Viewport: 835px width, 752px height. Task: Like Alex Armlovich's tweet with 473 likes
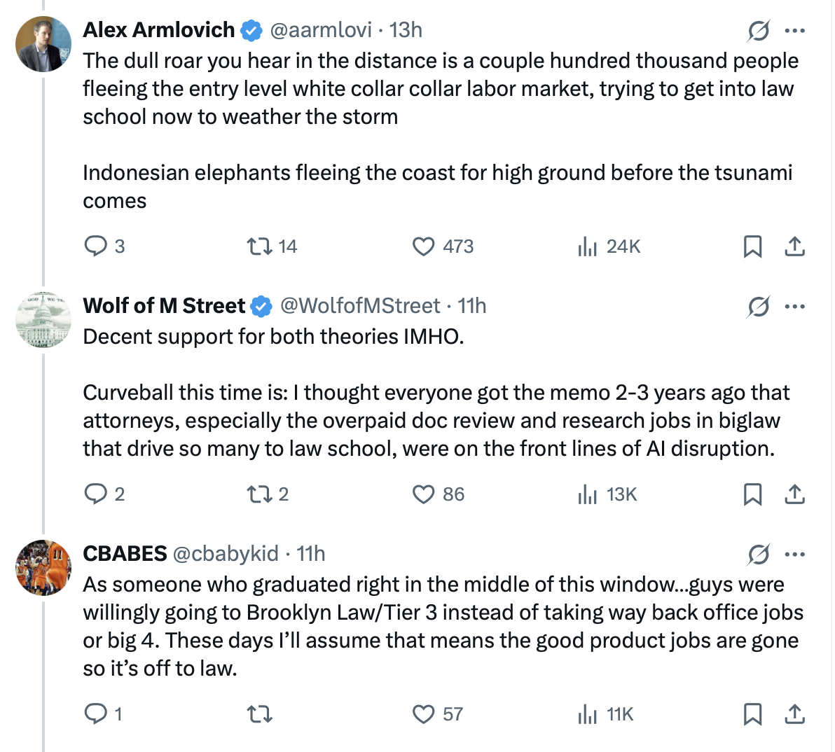[x=423, y=246]
